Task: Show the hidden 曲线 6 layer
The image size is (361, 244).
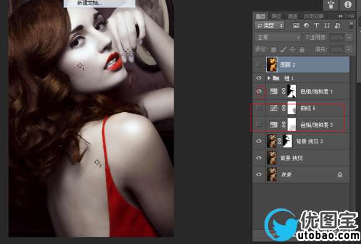Action: click(x=259, y=108)
